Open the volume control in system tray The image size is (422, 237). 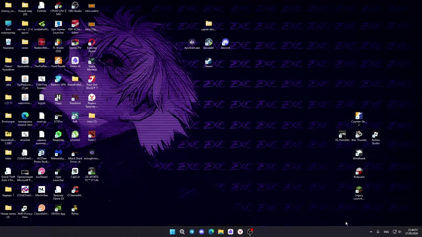click(400, 232)
